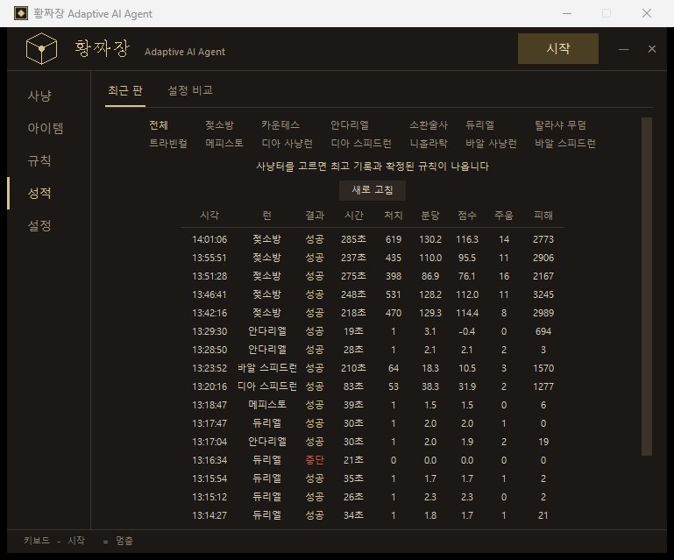This screenshot has width=674, height=560.
Task: Click 디아 스피드런 in 13:20:16 row
Action: tap(267, 386)
